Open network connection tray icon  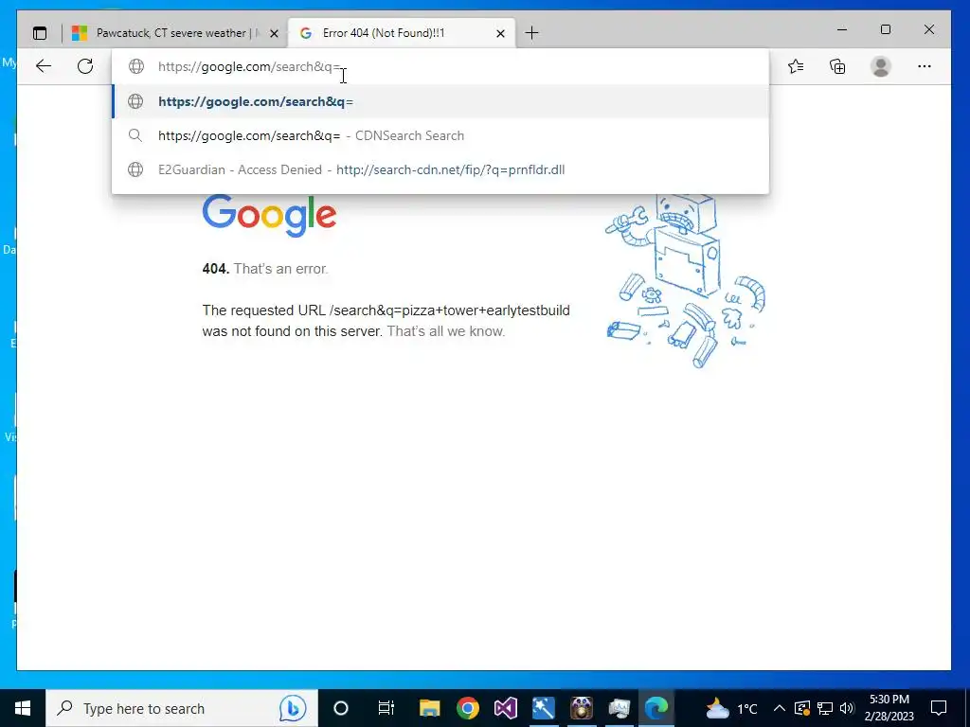pos(825,708)
